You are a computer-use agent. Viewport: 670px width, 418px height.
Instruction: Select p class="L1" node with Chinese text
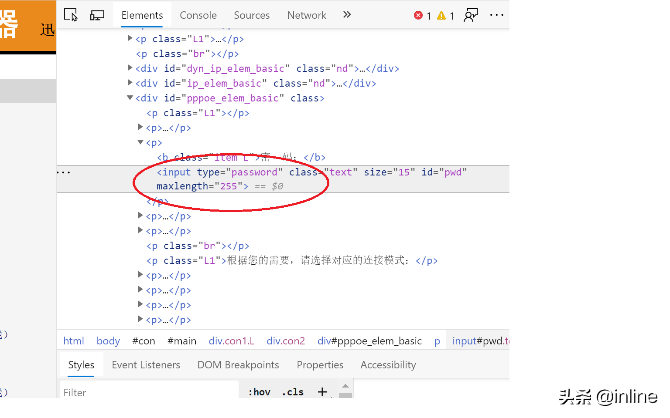(x=292, y=260)
